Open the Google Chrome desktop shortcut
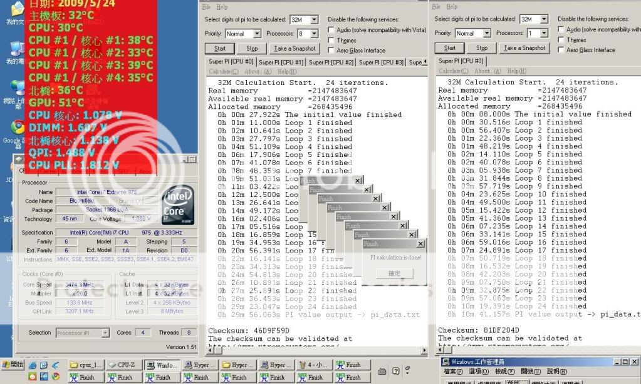This screenshot has height=384, width=641. (17, 128)
